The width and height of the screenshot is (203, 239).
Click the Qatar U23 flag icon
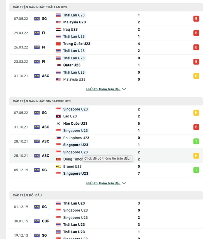click(x=59, y=65)
